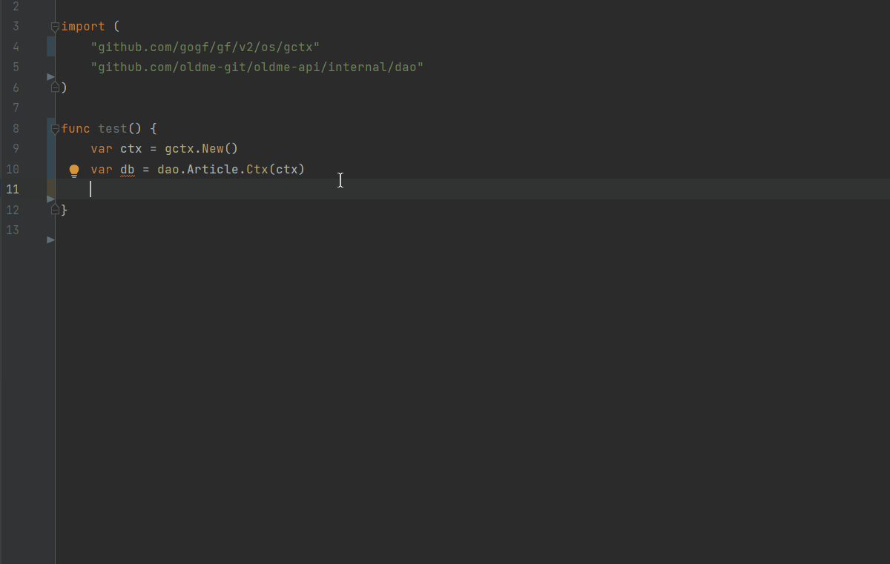
Task: Click the change marker on line 11
Action: click(x=50, y=189)
